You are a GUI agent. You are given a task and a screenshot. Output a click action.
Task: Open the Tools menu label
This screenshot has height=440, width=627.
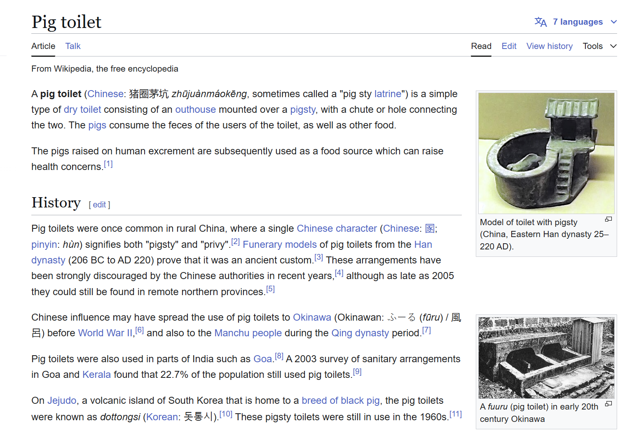coord(592,46)
